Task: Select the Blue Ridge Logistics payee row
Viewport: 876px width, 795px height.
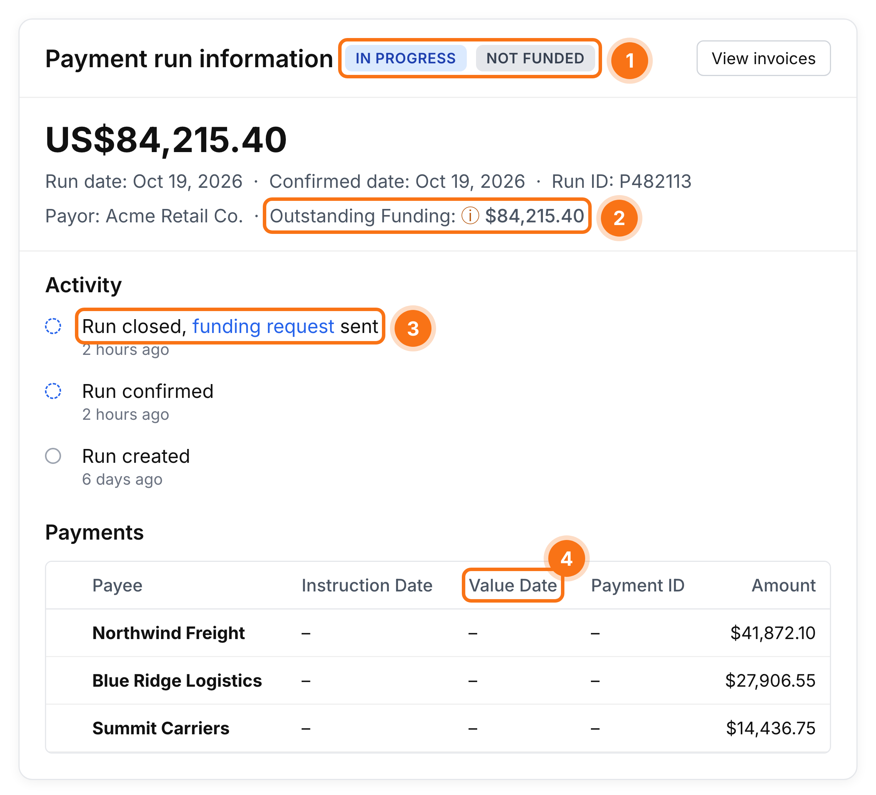Action: 438,680
